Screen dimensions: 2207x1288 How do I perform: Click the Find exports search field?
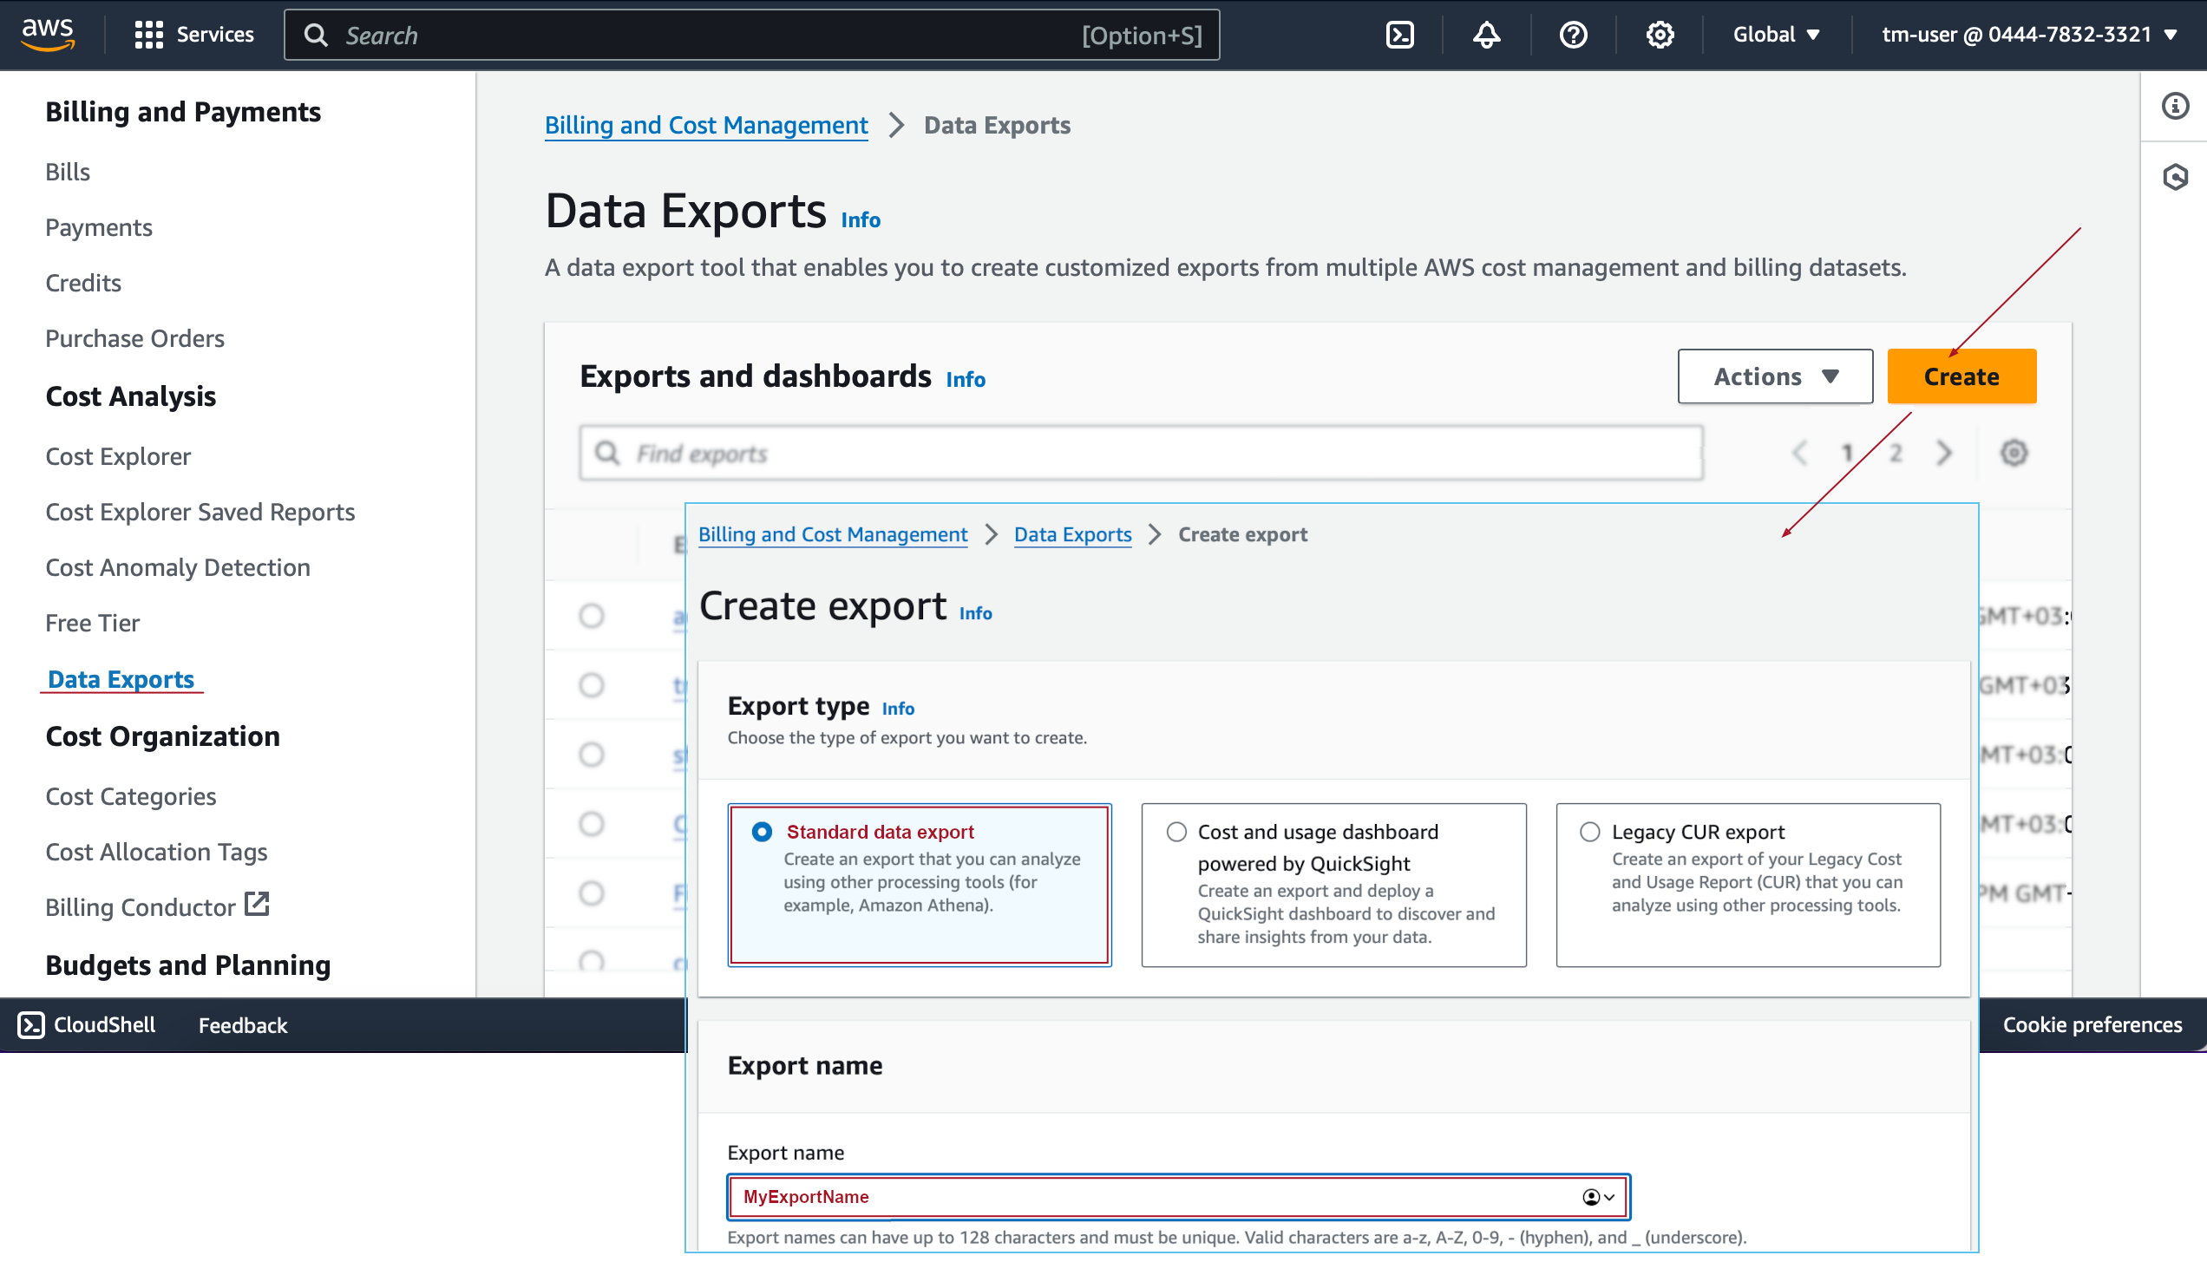point(1140,453)
